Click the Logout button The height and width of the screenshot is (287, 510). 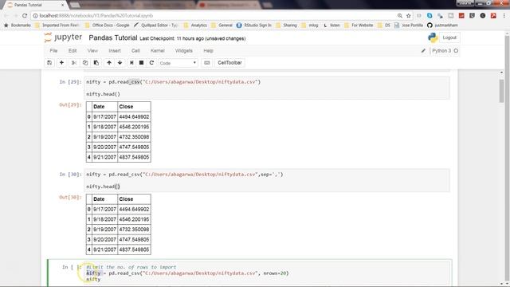click(449, 37)
